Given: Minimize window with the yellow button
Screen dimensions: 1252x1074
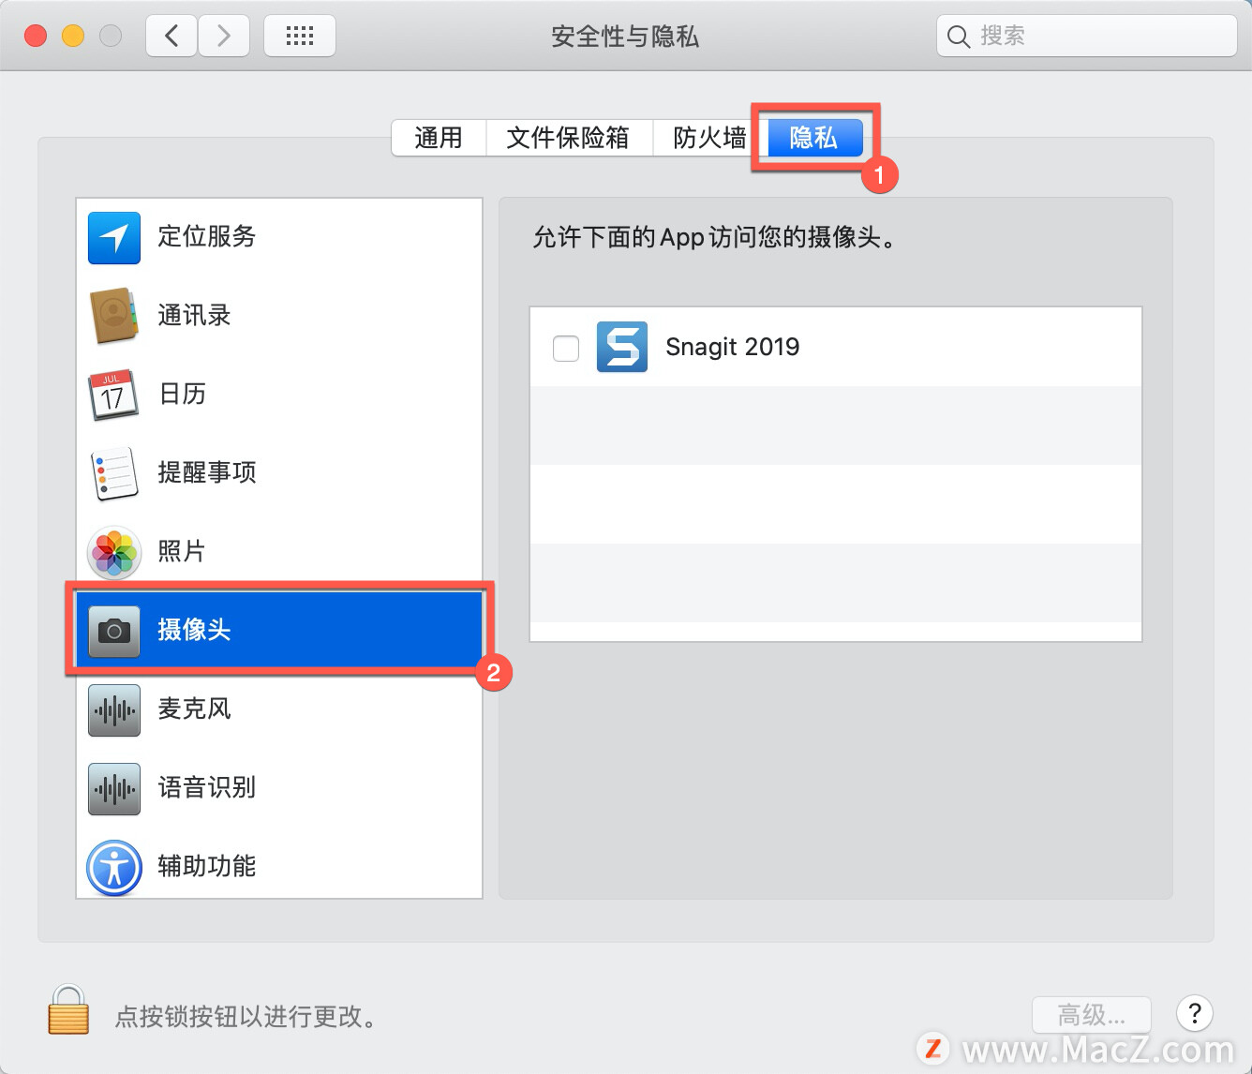Looking at the screenshot, I should point(73,36).
